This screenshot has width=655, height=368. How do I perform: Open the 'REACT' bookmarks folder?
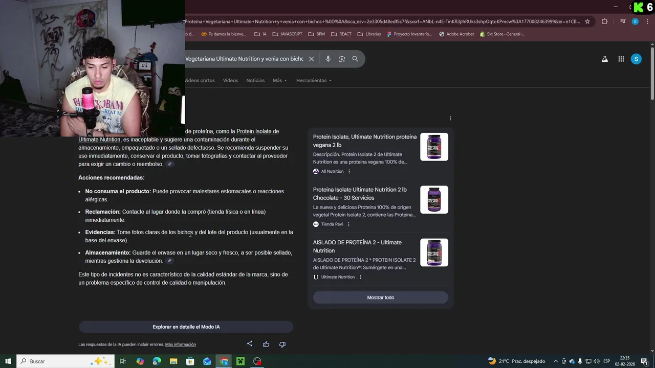tap(341, 34)
